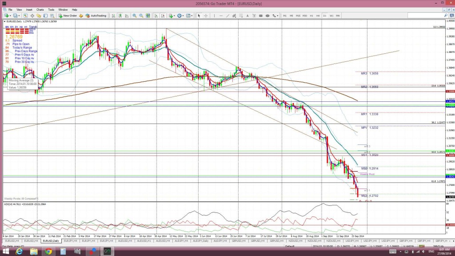Open the Strategy Tester icon
Image resolution: width=455 pixels, height=256 pixels.
point(52,16)
